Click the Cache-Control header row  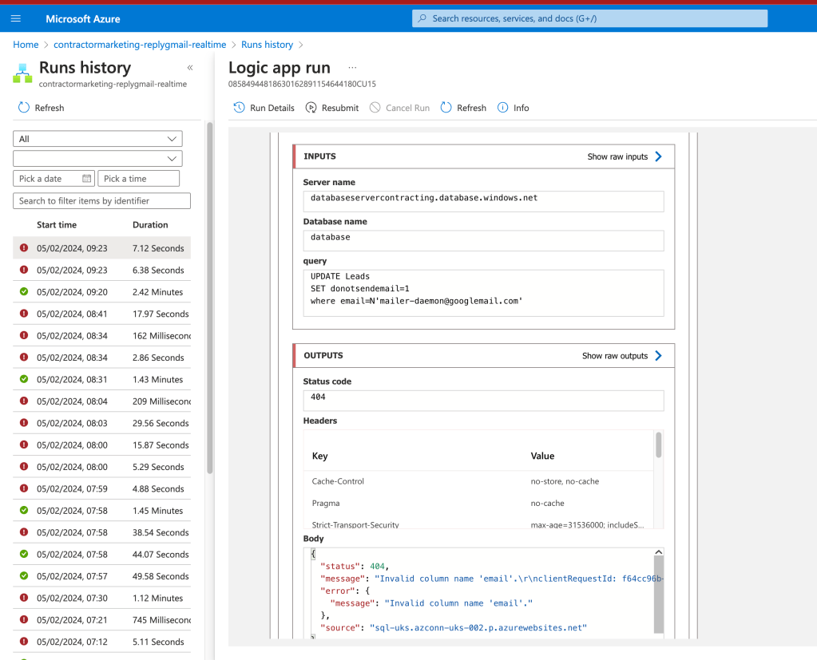(478, 481)
